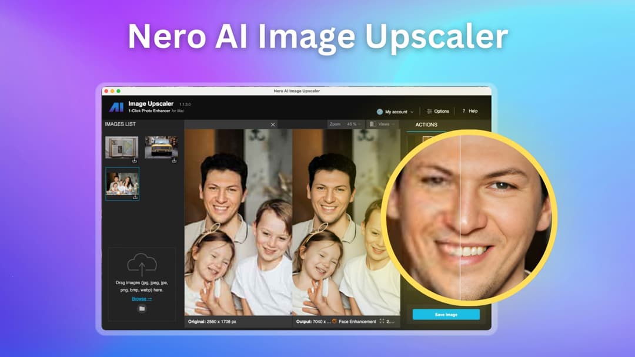The height and width of the screenshot is (357, 635).
Task: Open Options using the sliders icon
Action: (x=430, y=111)
